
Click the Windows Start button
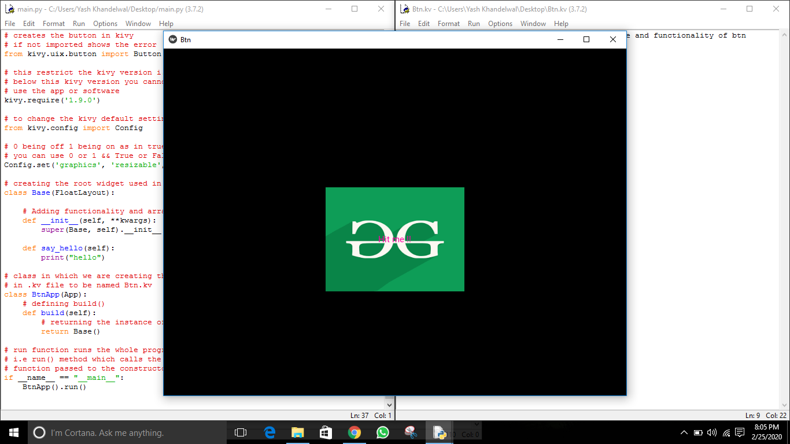14,432
